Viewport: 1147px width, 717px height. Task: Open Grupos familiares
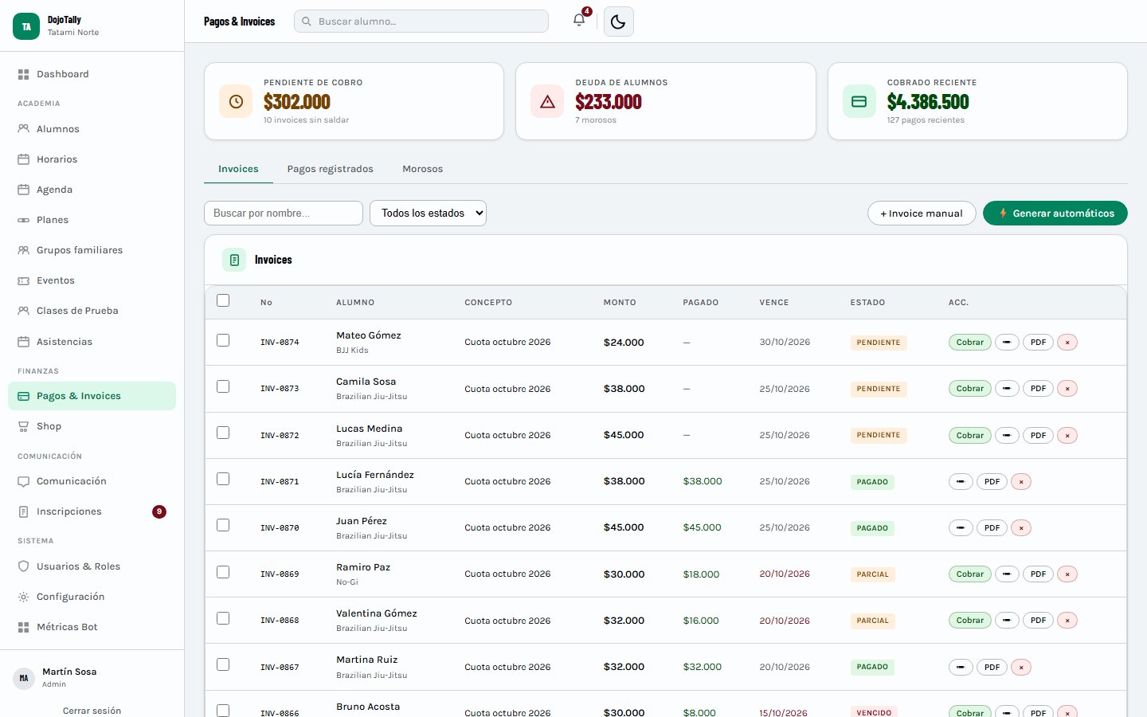(x=92, y=250)
